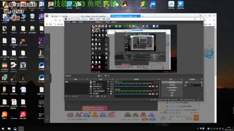This screenshot has height=131, width=234.
Task: Open OBS 设置 button
Action: [x=172, y=93]
